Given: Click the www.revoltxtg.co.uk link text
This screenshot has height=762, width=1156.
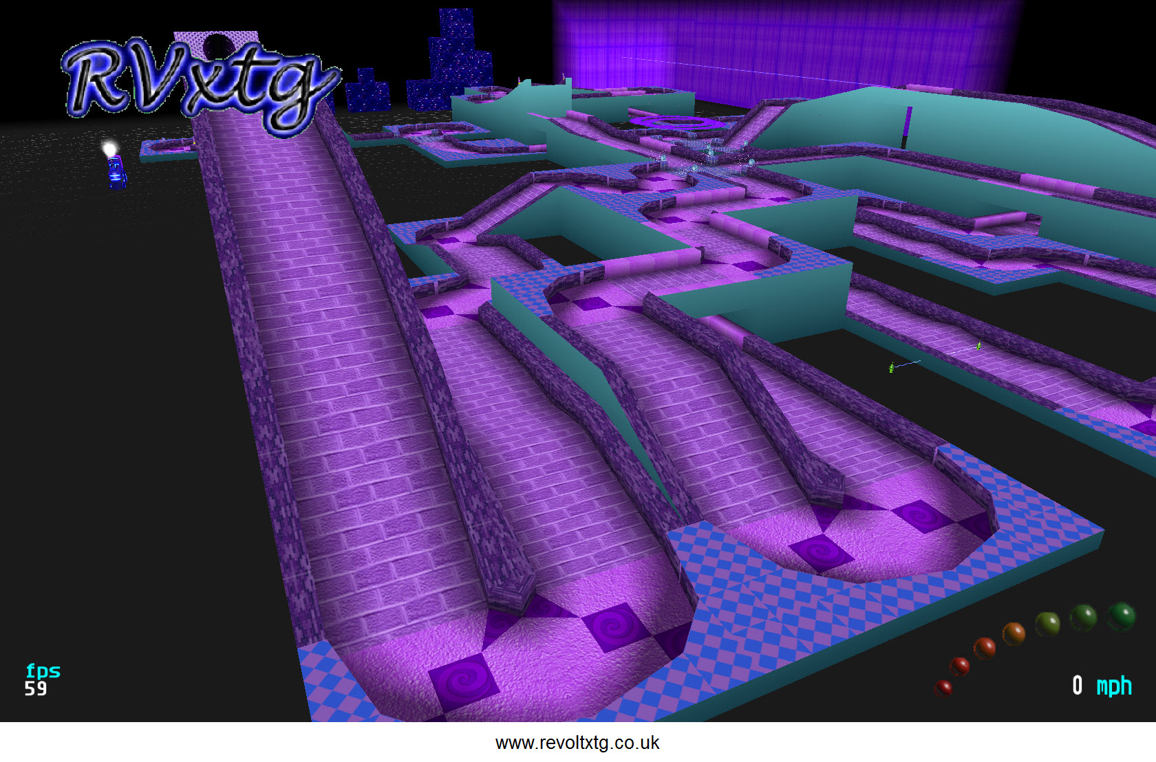Looking at the screenshot, I should coord(577,743).
